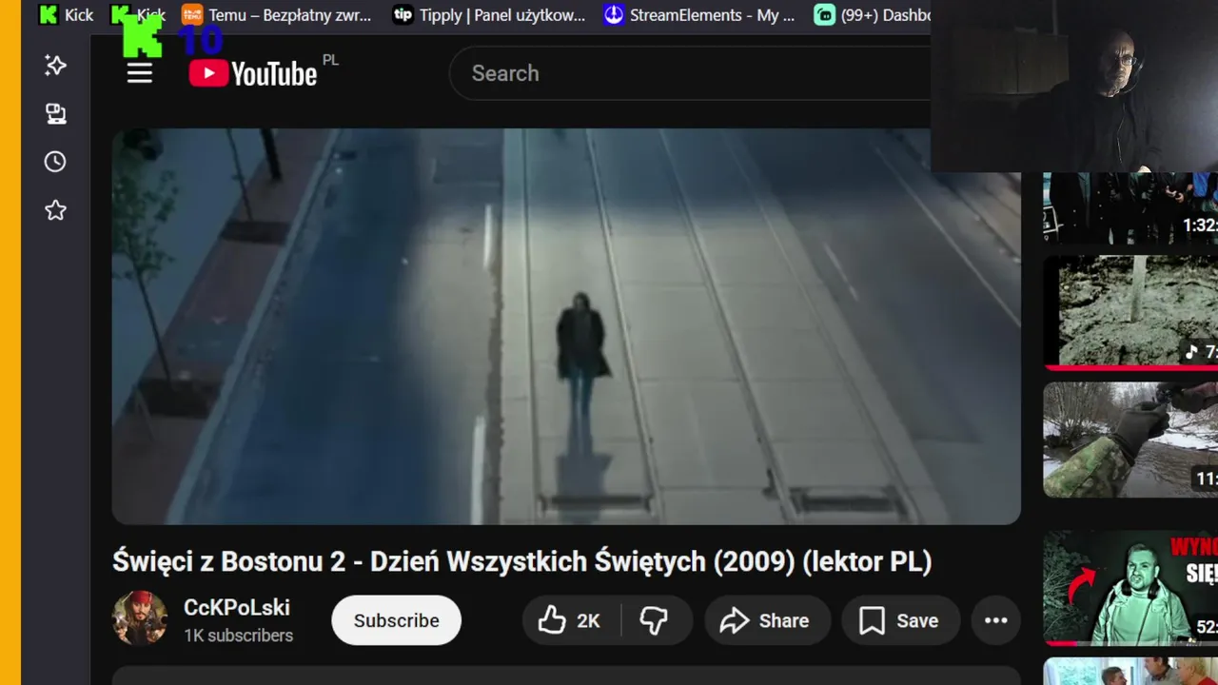The image size is (1218, 685).
Task: Save the video to a playlist
Action: tap(899, 620)
